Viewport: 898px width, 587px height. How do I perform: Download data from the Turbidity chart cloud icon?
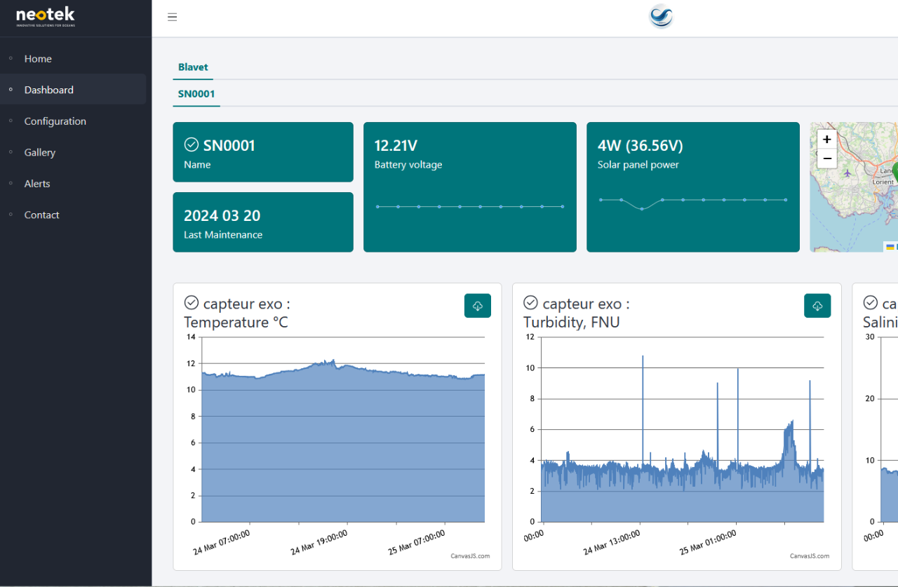tap(817, 305)
